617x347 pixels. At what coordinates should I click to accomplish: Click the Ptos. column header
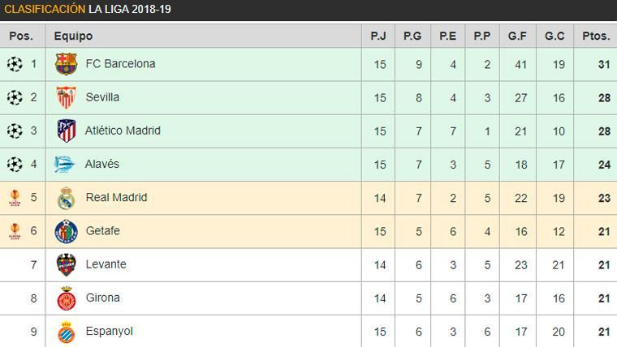(596, 36)
